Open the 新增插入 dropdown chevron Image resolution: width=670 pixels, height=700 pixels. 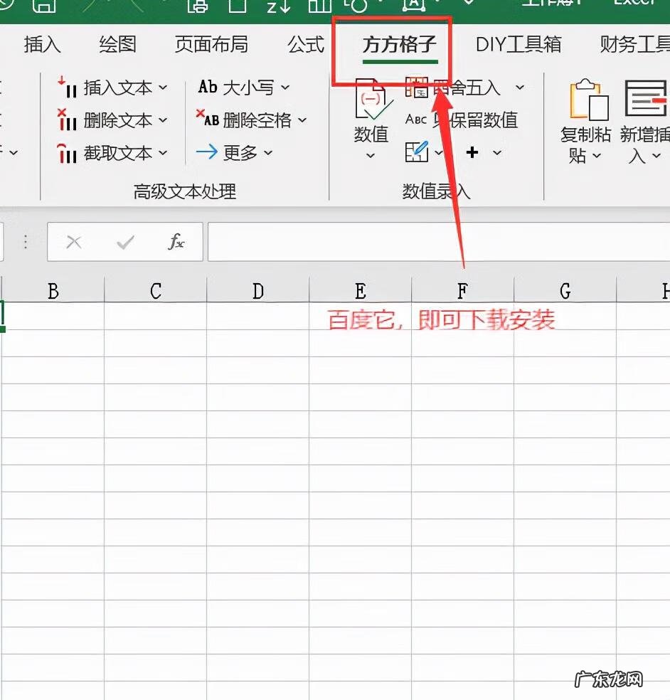click(x=656, y=156)
